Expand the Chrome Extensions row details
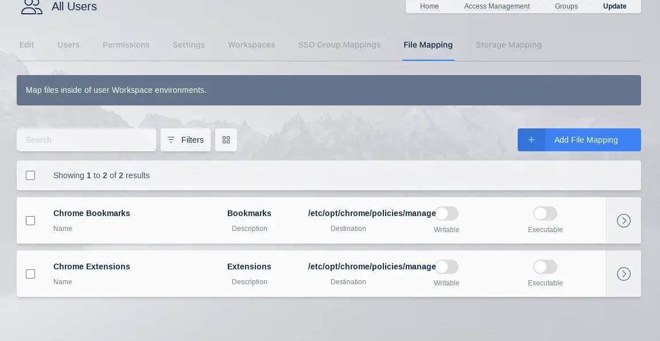This screenshot has width=660, height=341. [624, 274]
